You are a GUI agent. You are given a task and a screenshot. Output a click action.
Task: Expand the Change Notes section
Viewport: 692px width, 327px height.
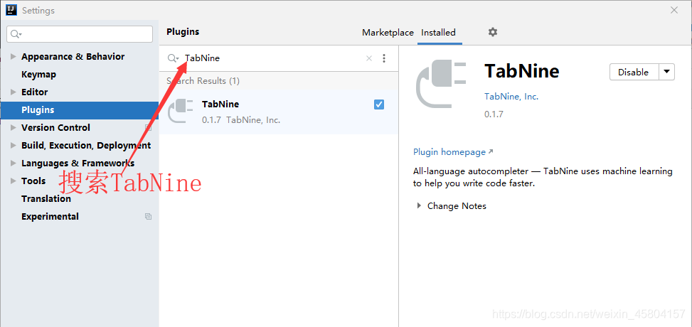point(420,205)
